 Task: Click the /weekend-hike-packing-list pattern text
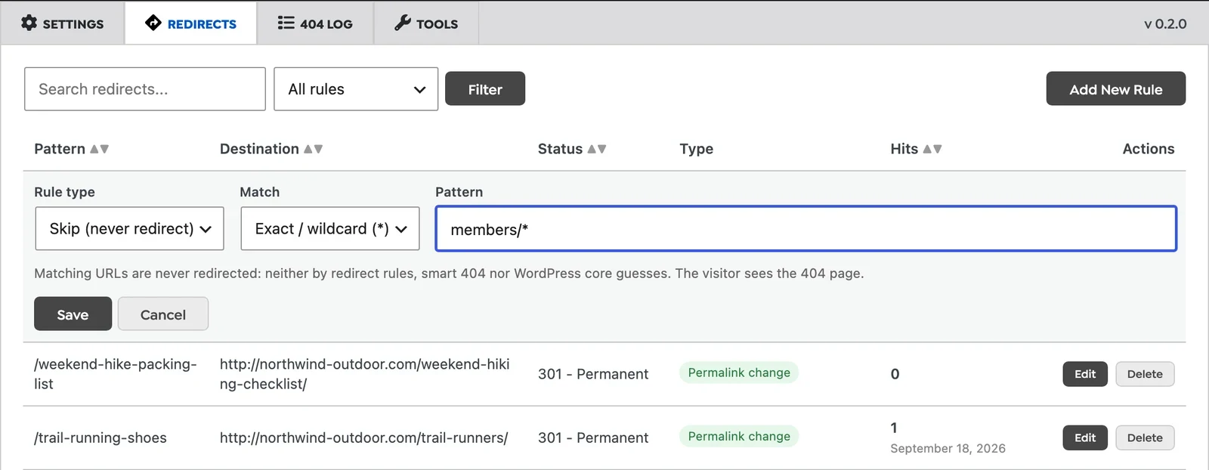click(x=116, y=374)
